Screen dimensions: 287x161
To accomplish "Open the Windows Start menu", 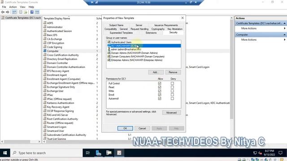I will 5,153.
